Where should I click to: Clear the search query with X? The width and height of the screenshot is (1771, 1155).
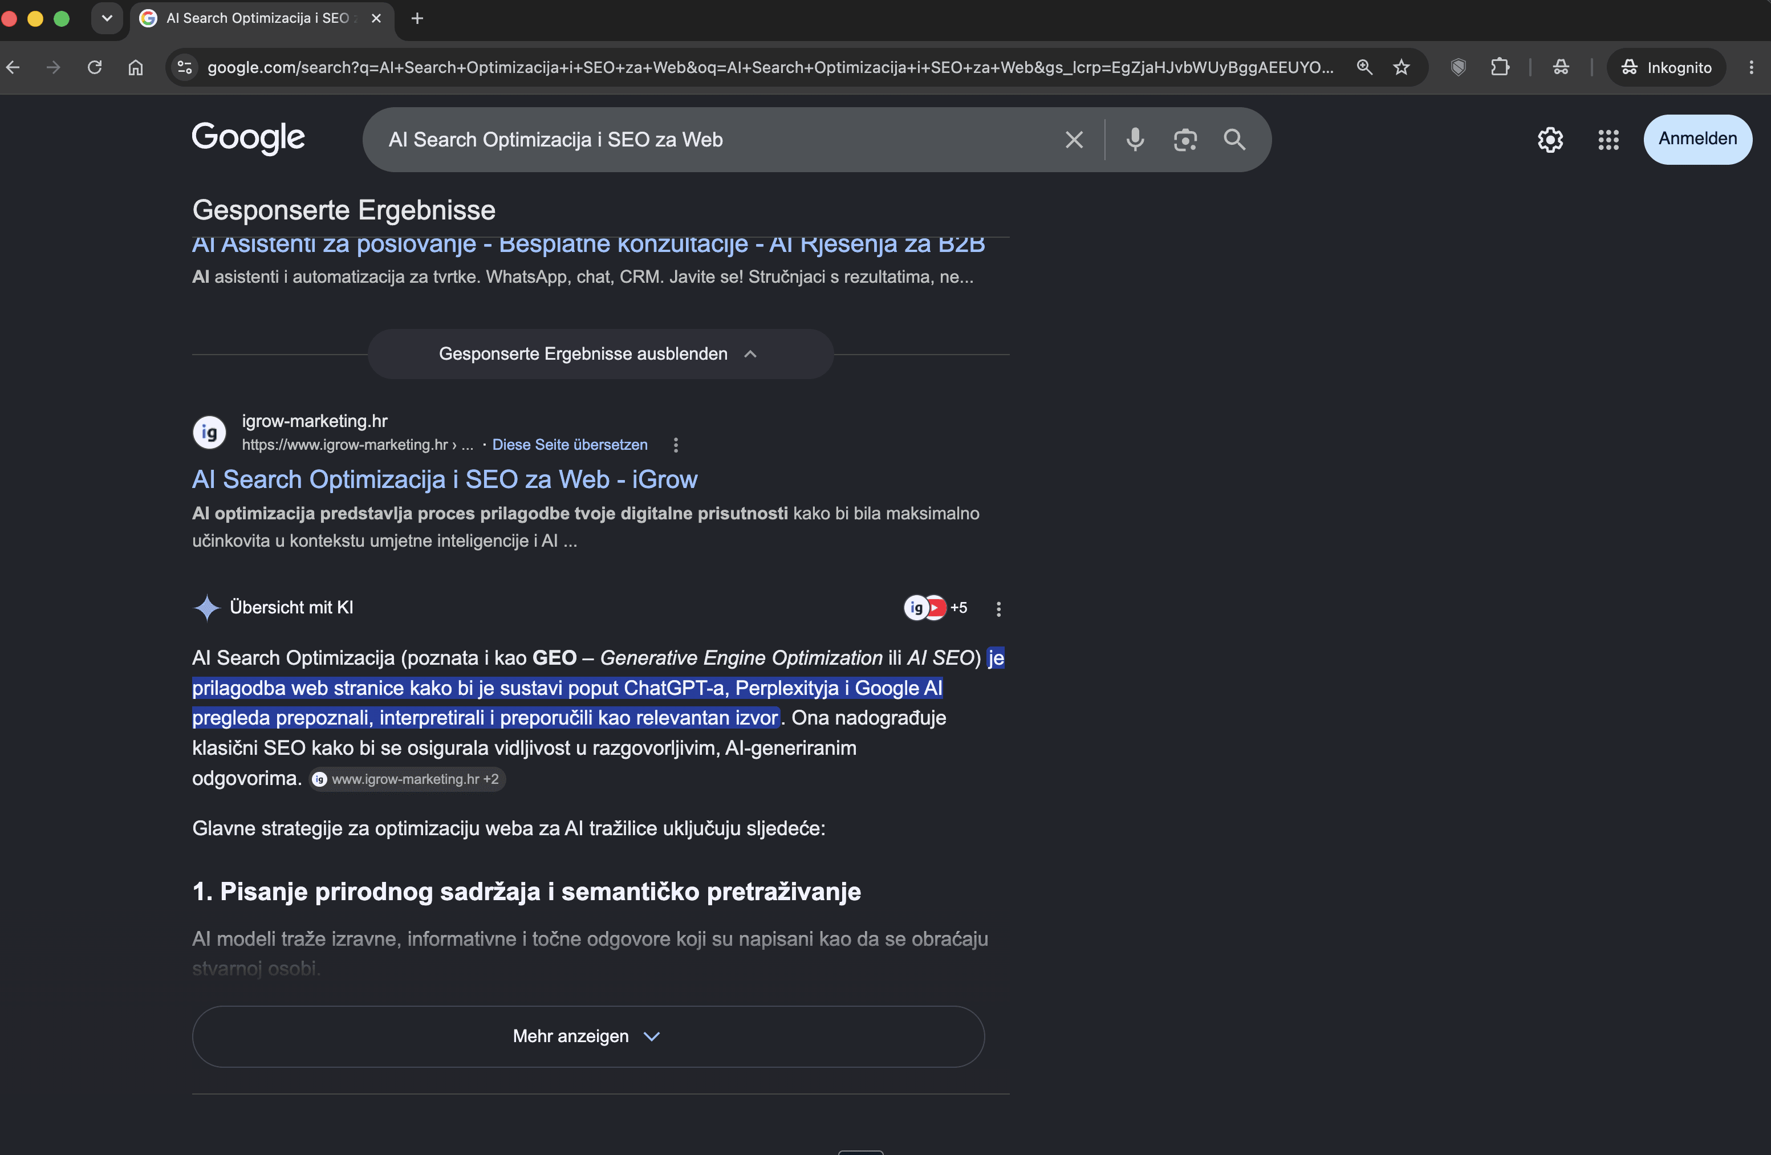(1074, 140)
